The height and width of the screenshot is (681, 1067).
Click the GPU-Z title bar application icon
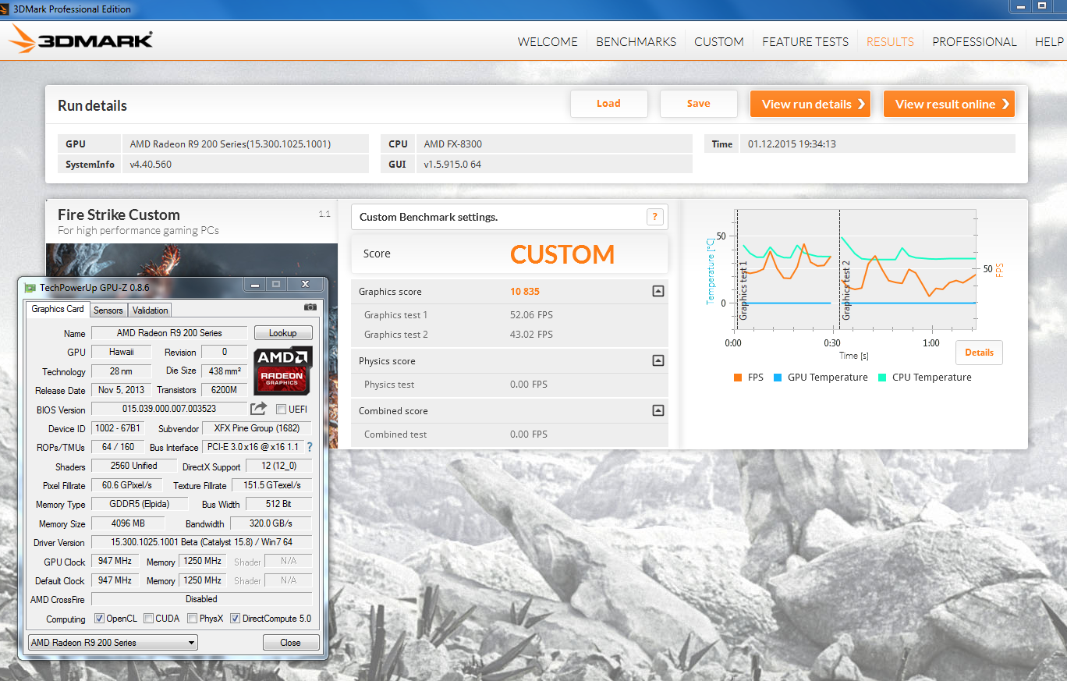coord(30,287)
